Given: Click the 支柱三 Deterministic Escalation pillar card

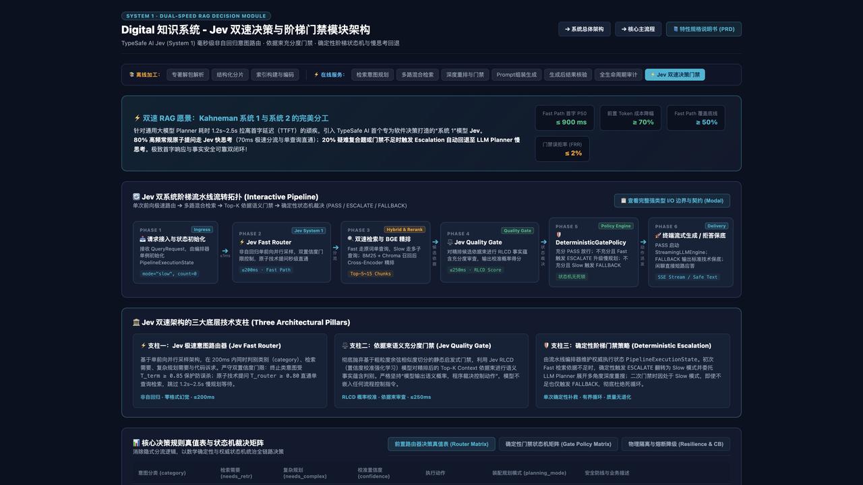Looking at the screenshot, I should point(632,371).
